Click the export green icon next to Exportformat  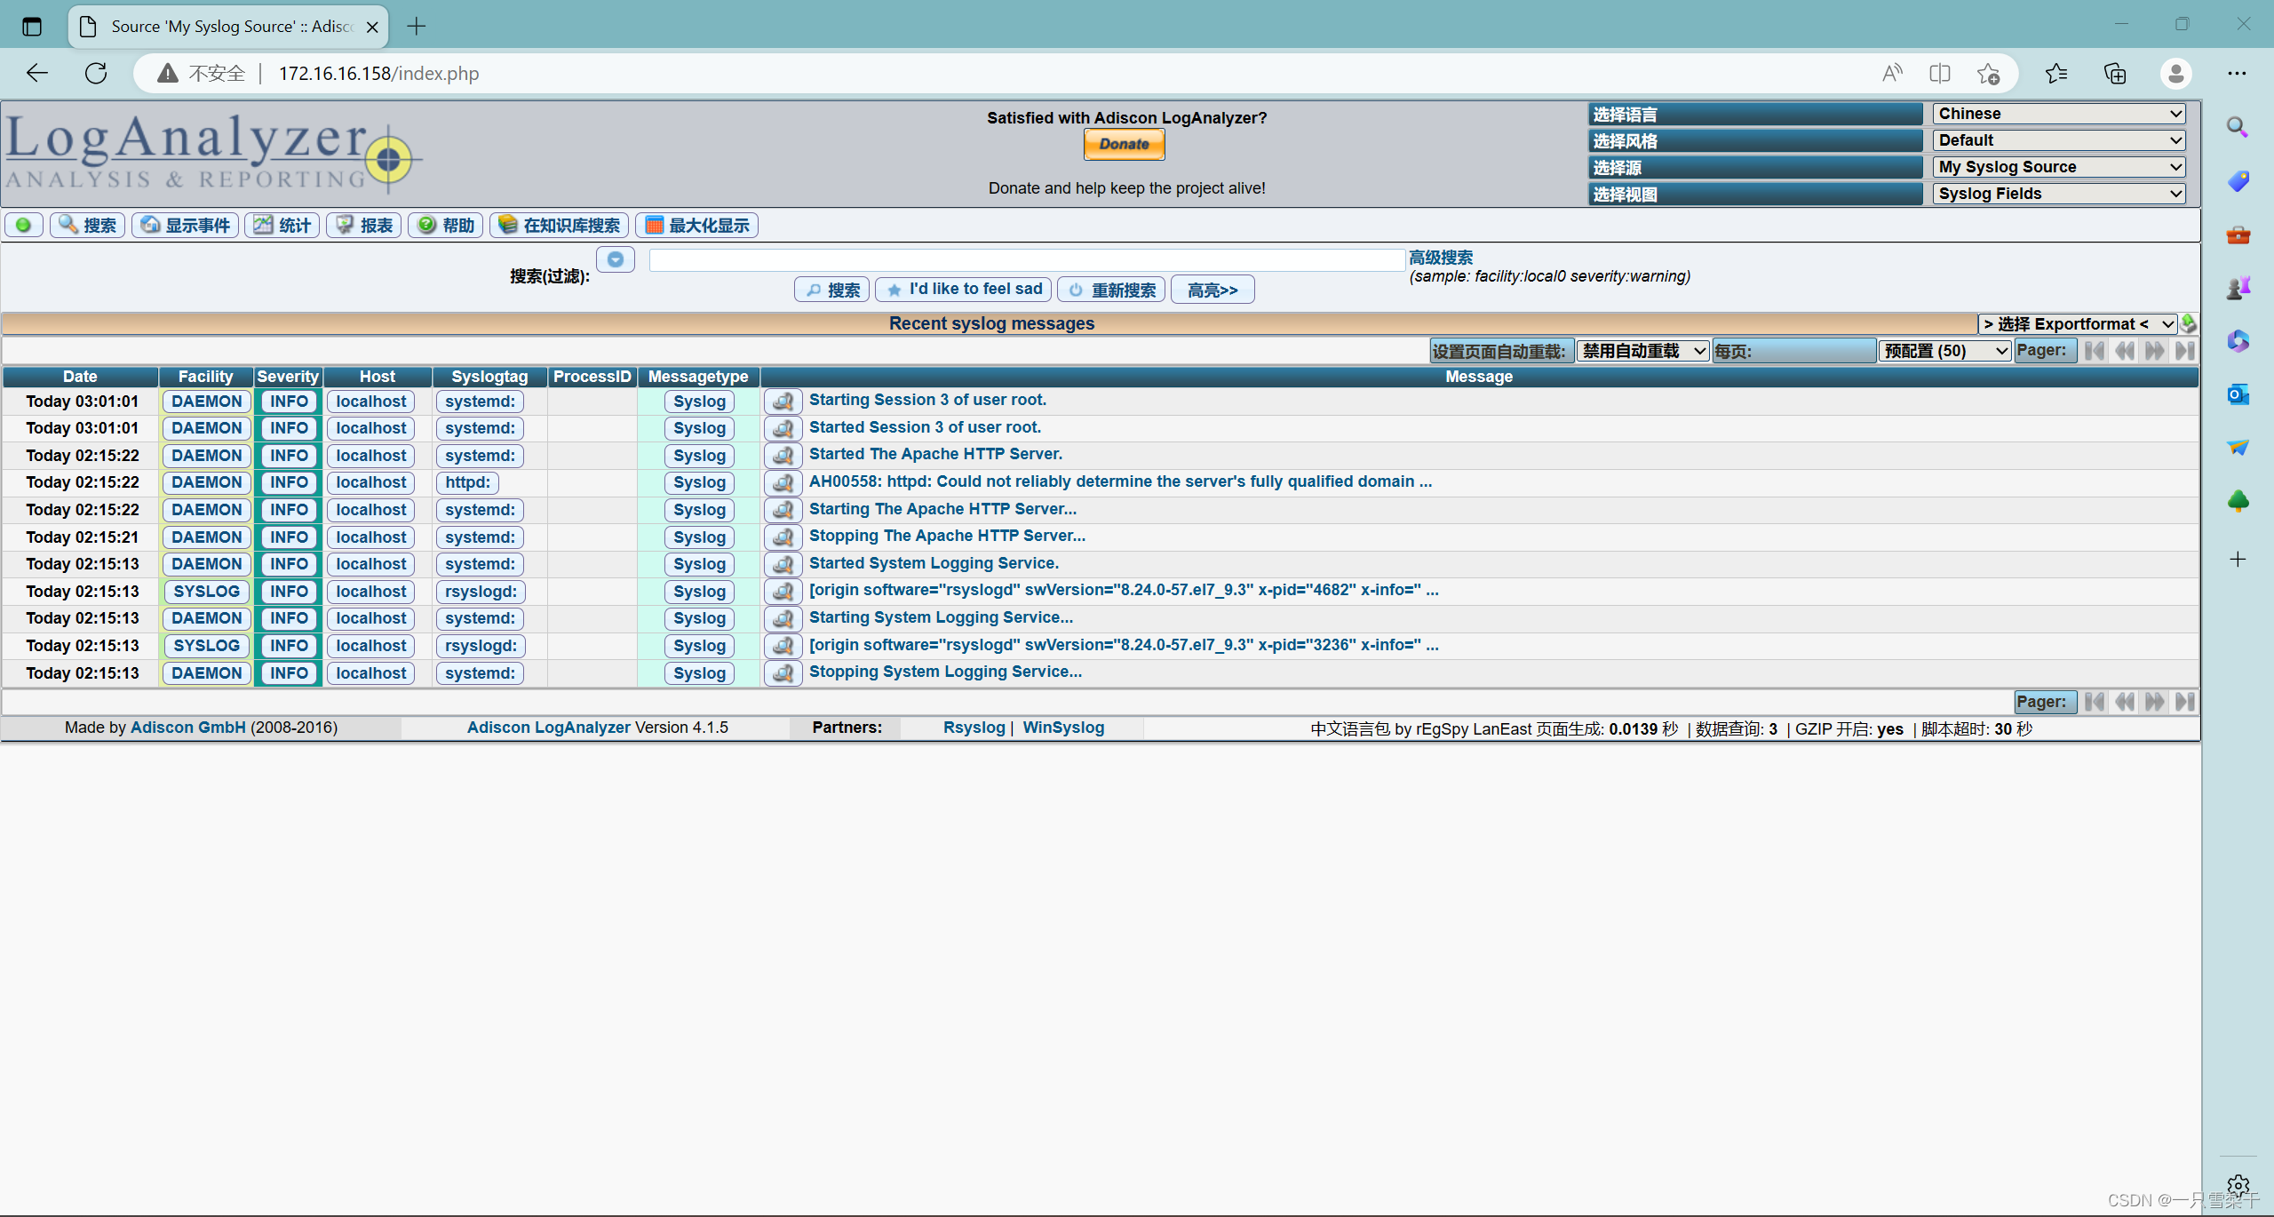(2189, 323)
